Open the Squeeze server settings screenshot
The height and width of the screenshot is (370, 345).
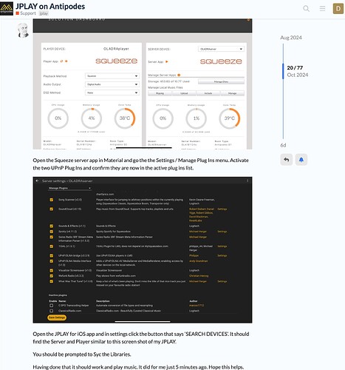click(143, 250)
